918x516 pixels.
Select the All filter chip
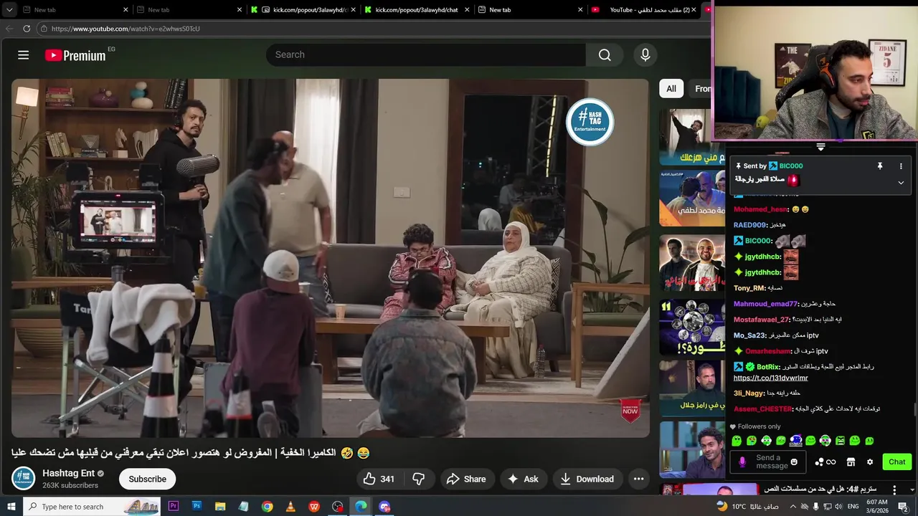click(x=671, y=89)
